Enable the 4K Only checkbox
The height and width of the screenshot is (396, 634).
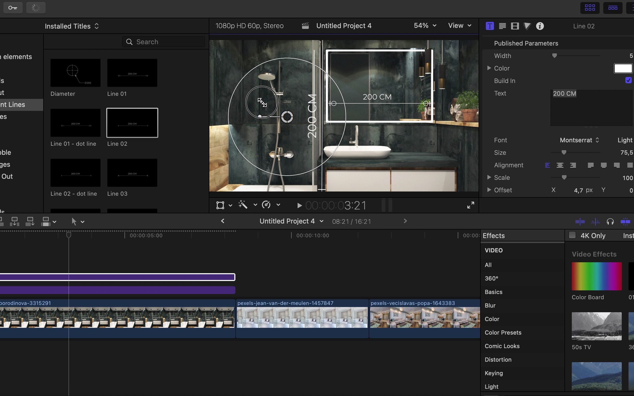[x=572, y=235]
